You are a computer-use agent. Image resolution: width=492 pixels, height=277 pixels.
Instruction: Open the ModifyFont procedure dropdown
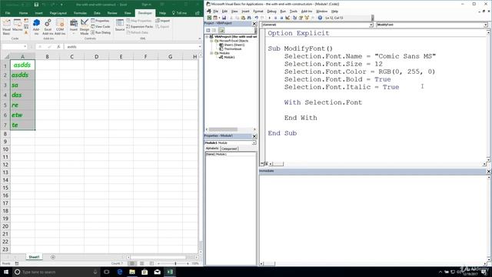pyautogui.click(x=485, y=25)
